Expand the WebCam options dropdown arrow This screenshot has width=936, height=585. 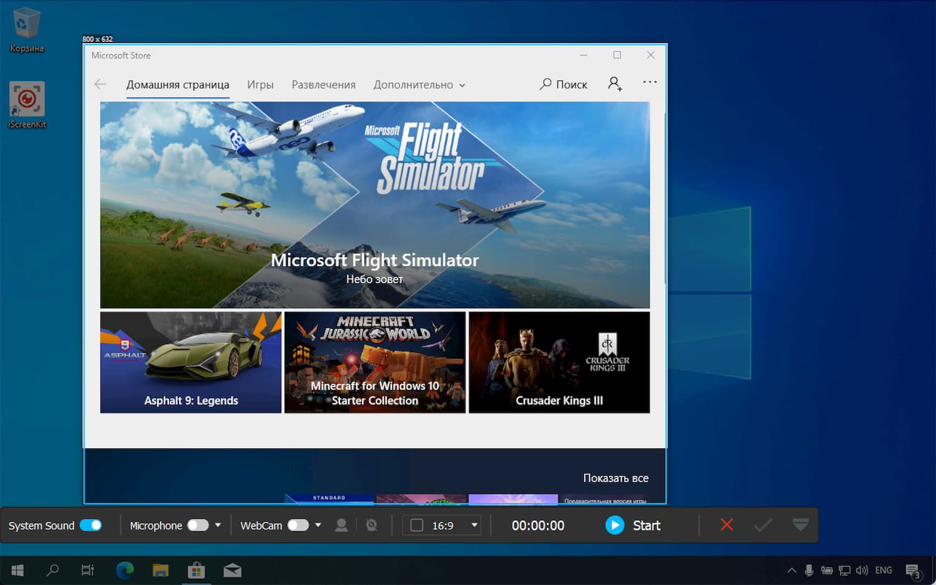click(x=318, y=525)
